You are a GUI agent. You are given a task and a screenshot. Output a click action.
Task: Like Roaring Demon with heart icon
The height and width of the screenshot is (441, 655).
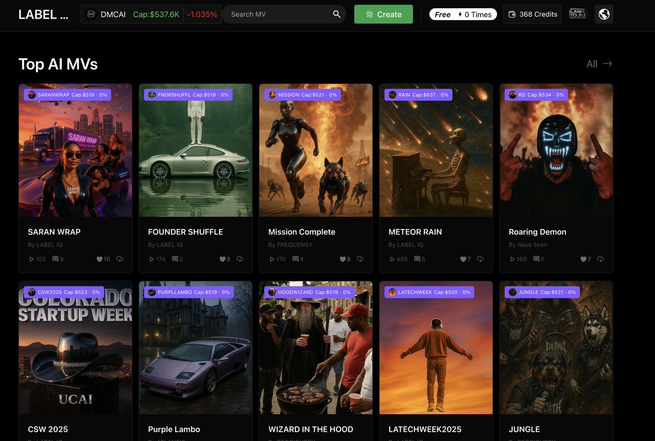pos(582,259)
